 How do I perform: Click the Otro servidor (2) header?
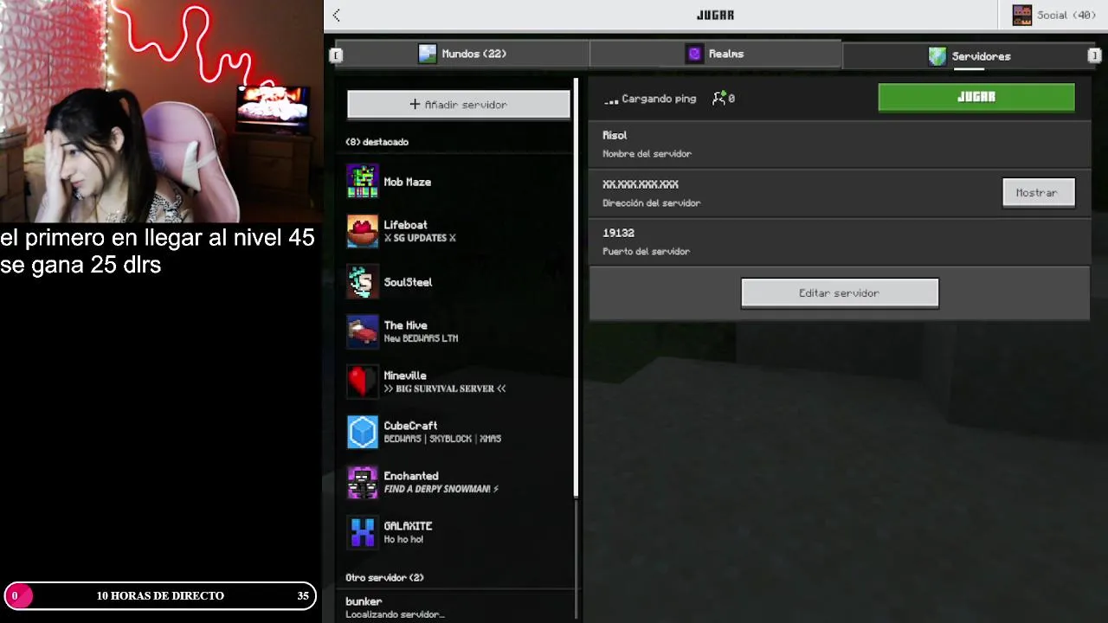(x=384, y=578)
